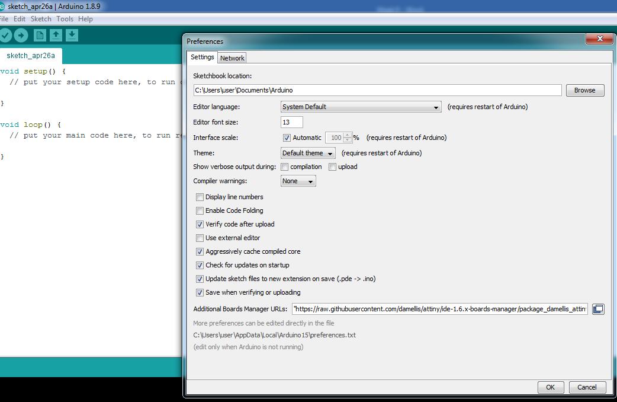Screen dimensions: 617x402
Task: Check Use external editor
Action: pyautogui.click(x=200, y=238)
